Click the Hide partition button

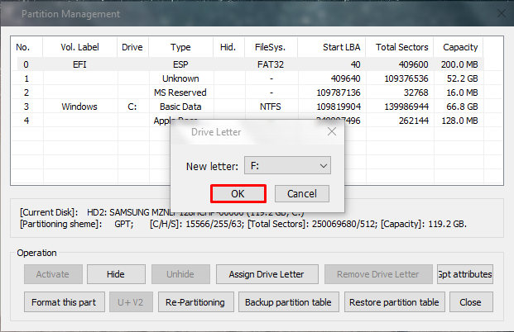tap(116, 274)
